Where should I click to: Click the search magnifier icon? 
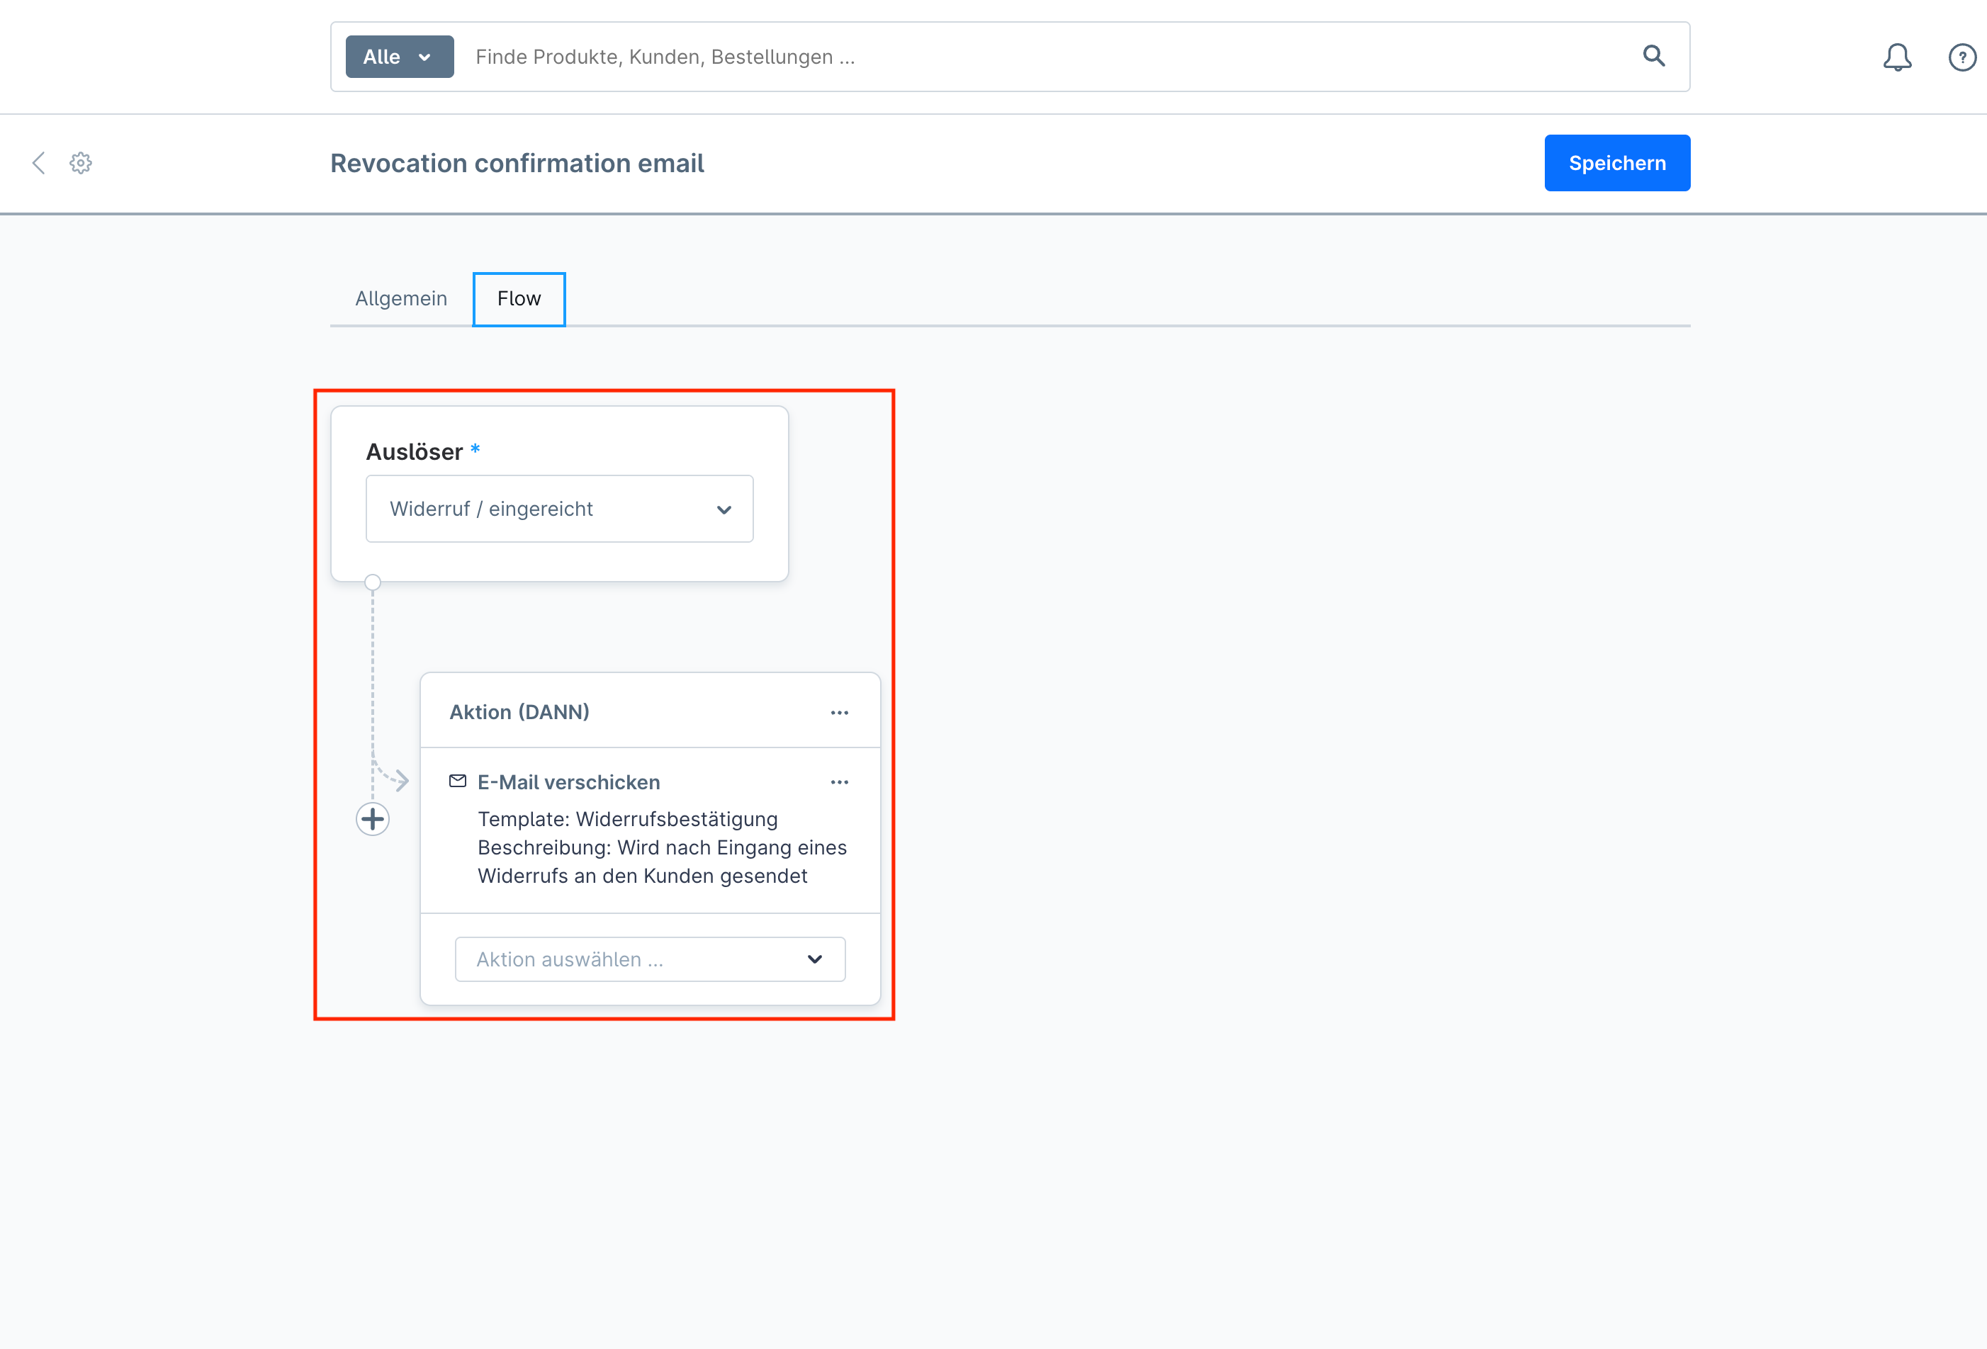point(1653,57)
